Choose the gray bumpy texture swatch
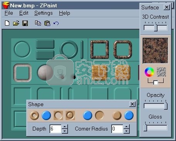 click(x=161, y=72)
